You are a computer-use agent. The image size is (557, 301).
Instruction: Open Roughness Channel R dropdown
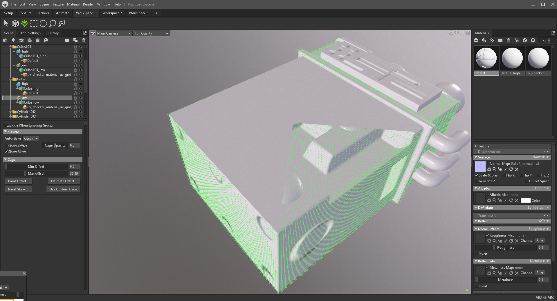(540, 241)
